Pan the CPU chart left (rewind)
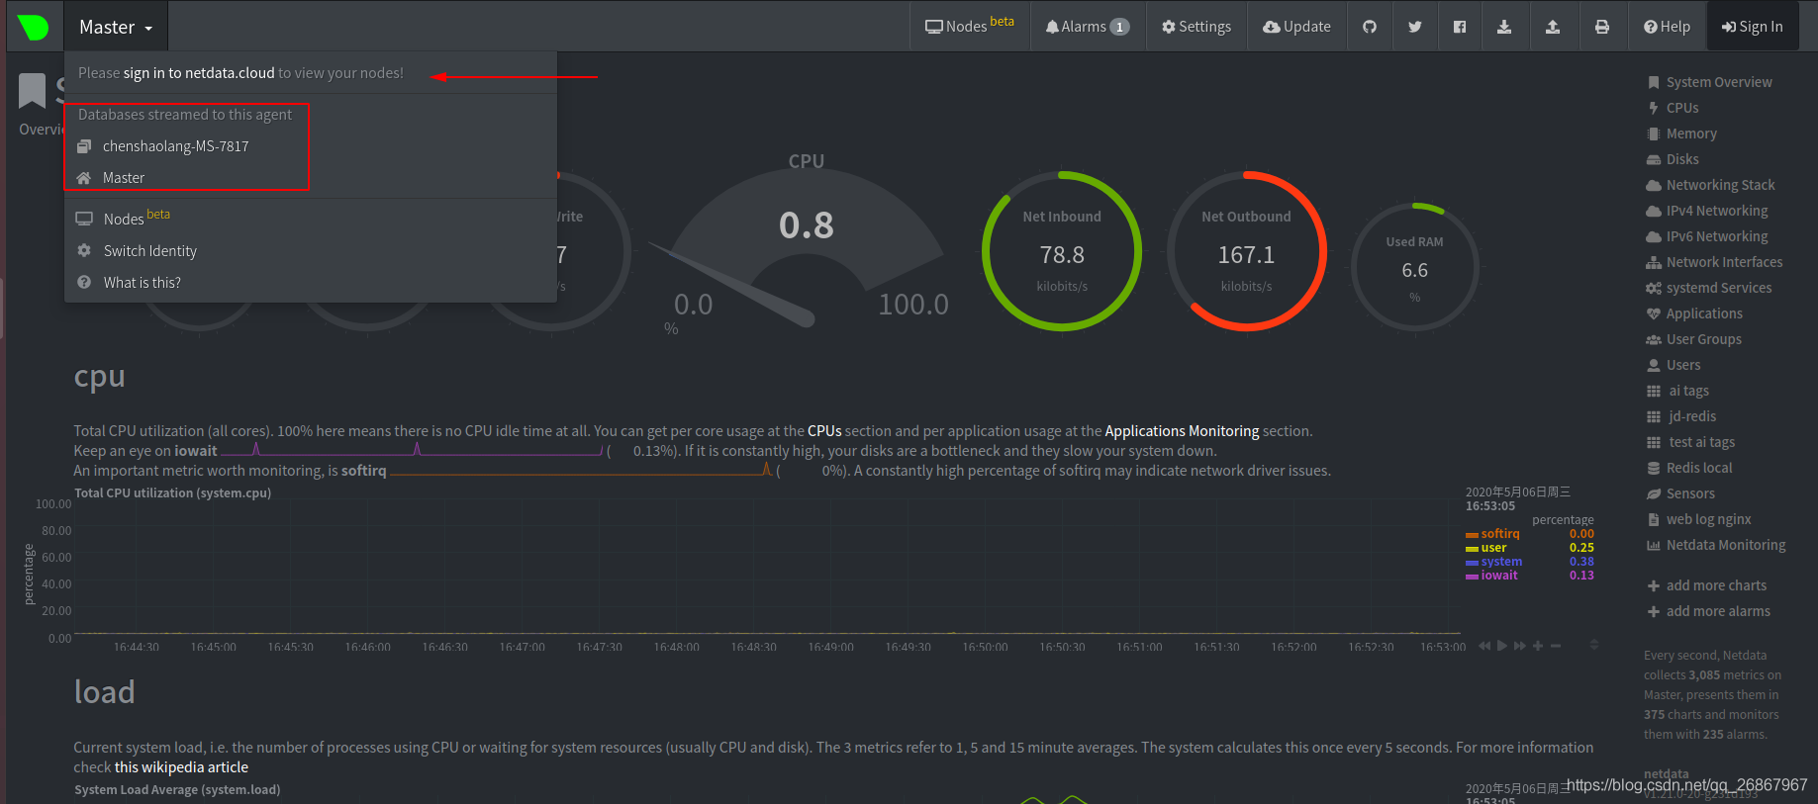 coord(1484,646)
